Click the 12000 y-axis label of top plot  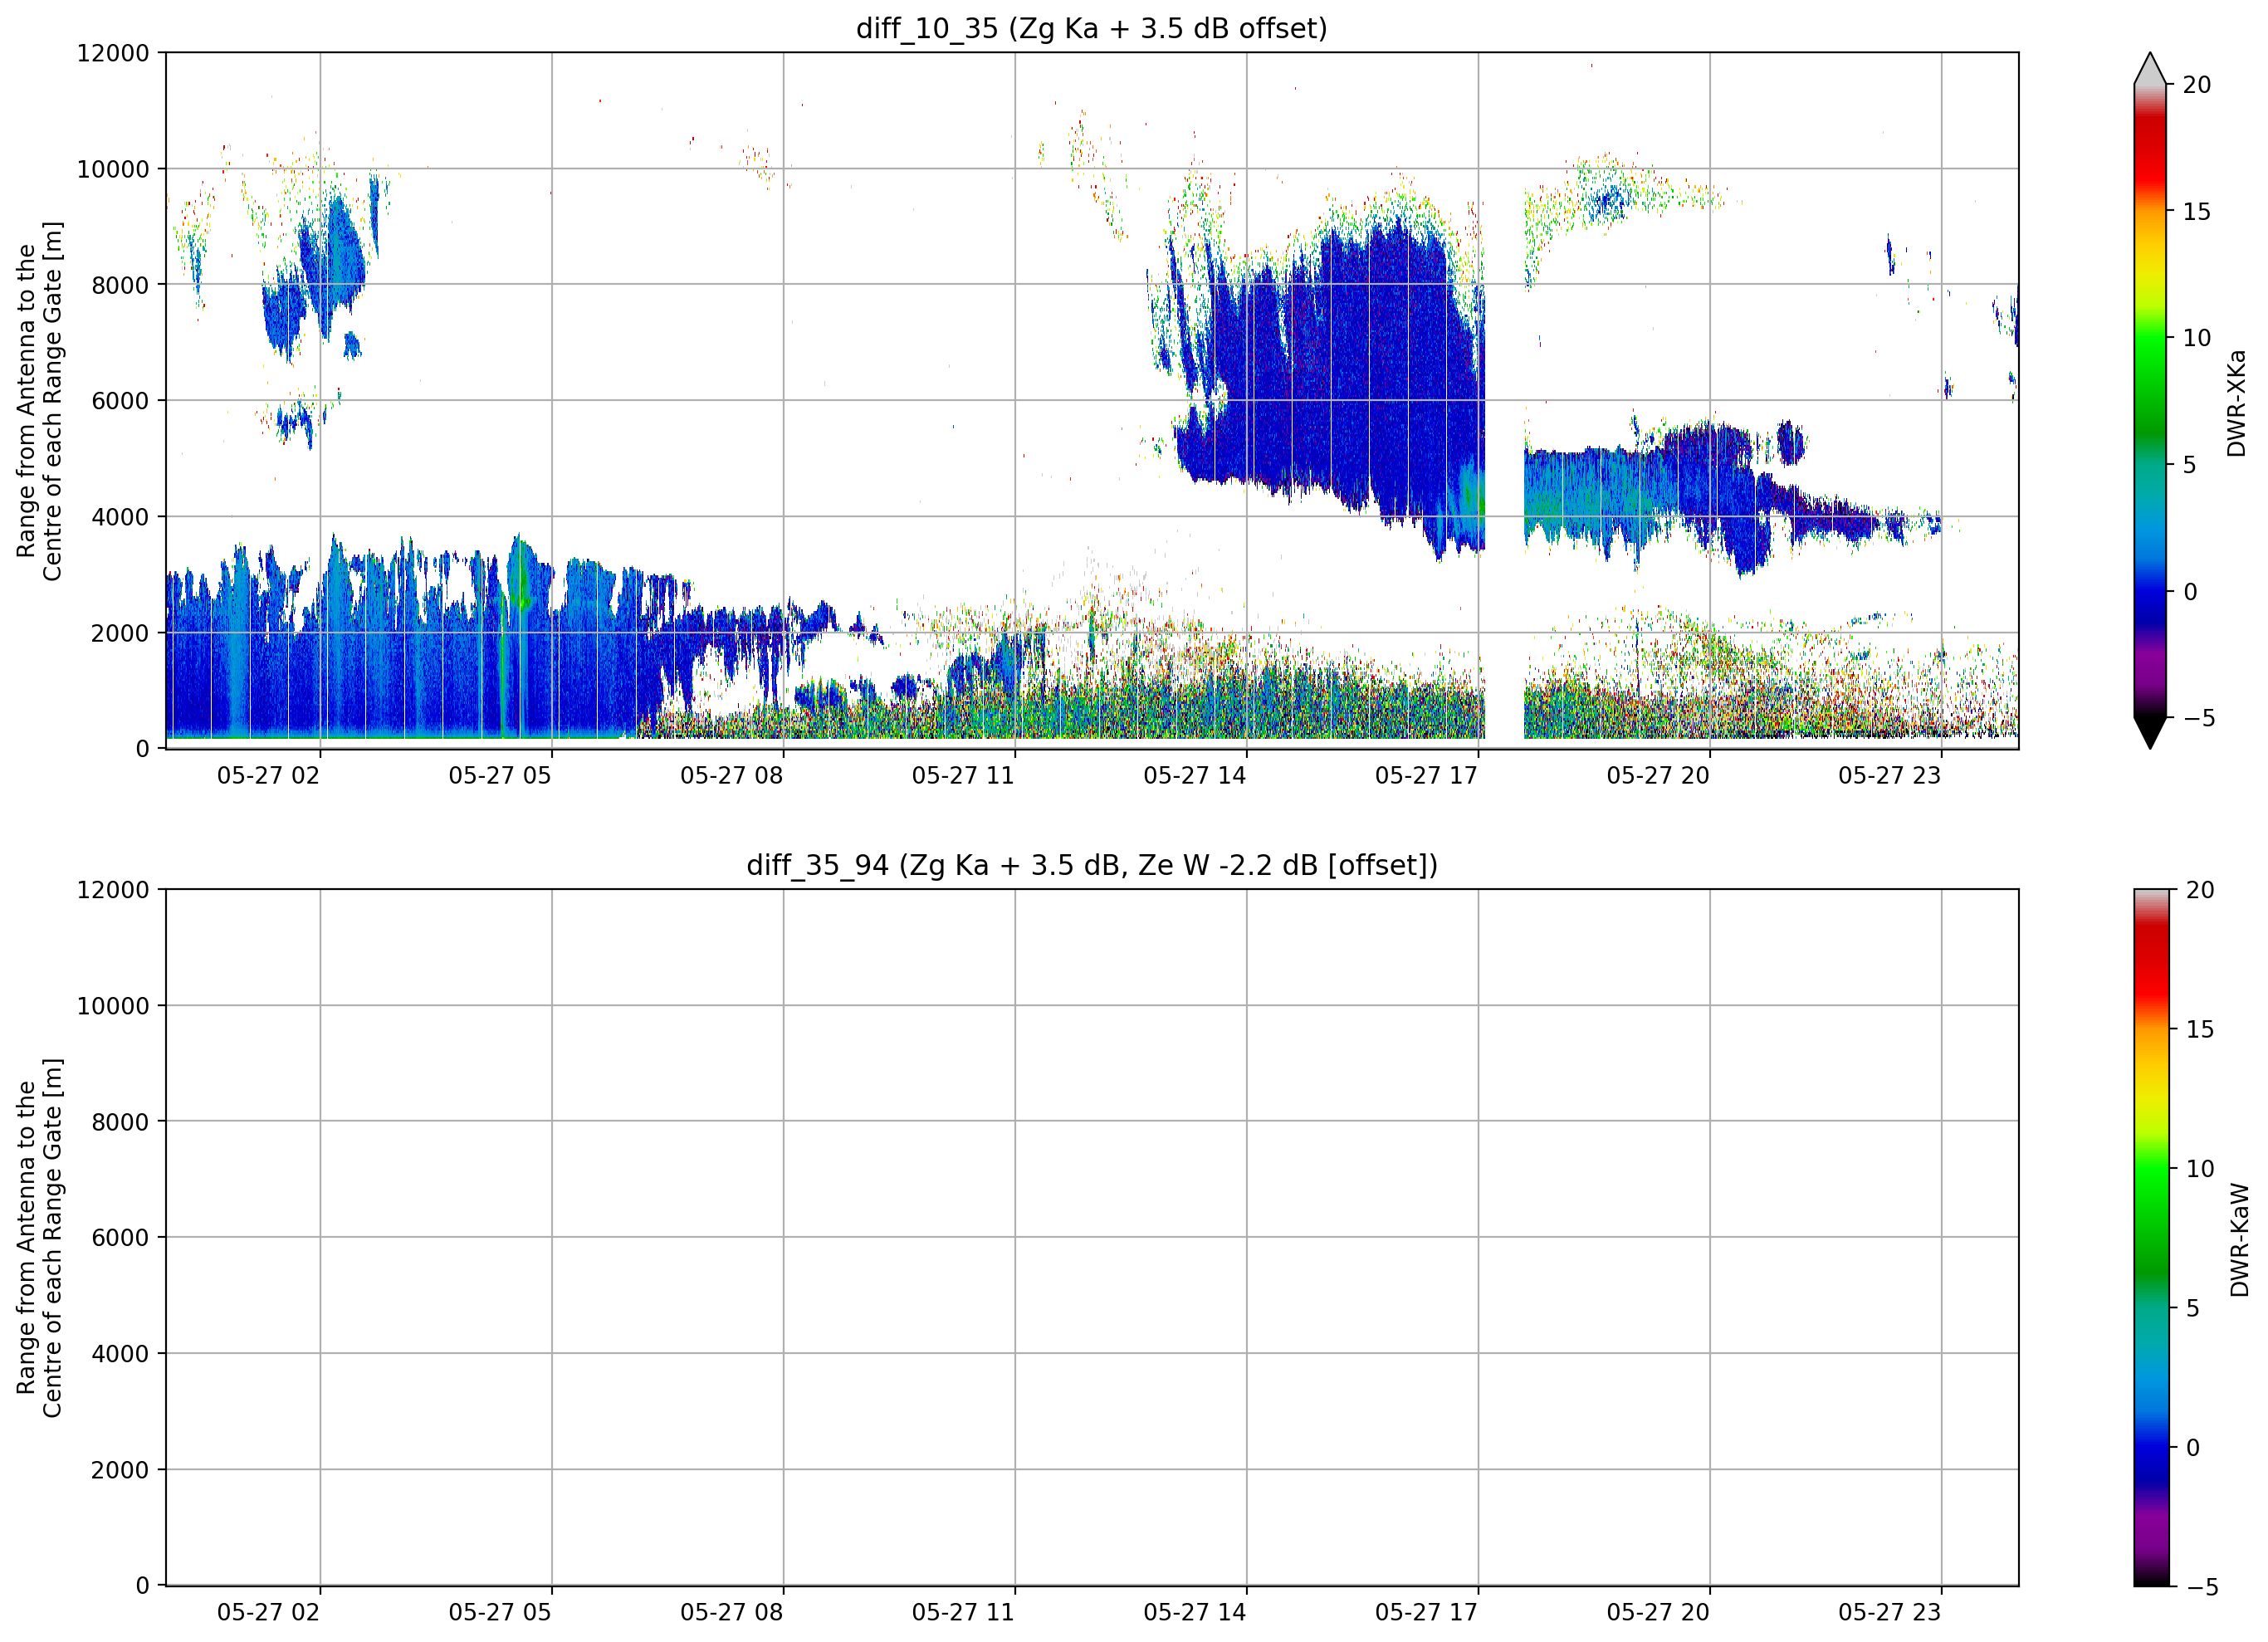[113, 53]
